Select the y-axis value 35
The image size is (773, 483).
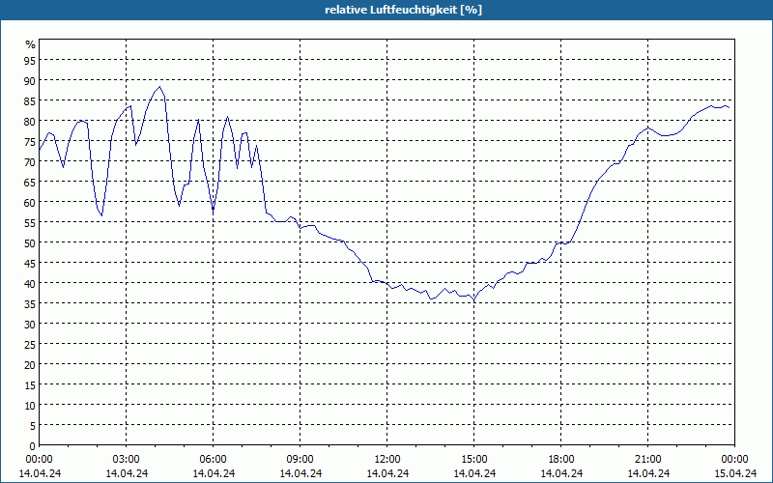30,303
